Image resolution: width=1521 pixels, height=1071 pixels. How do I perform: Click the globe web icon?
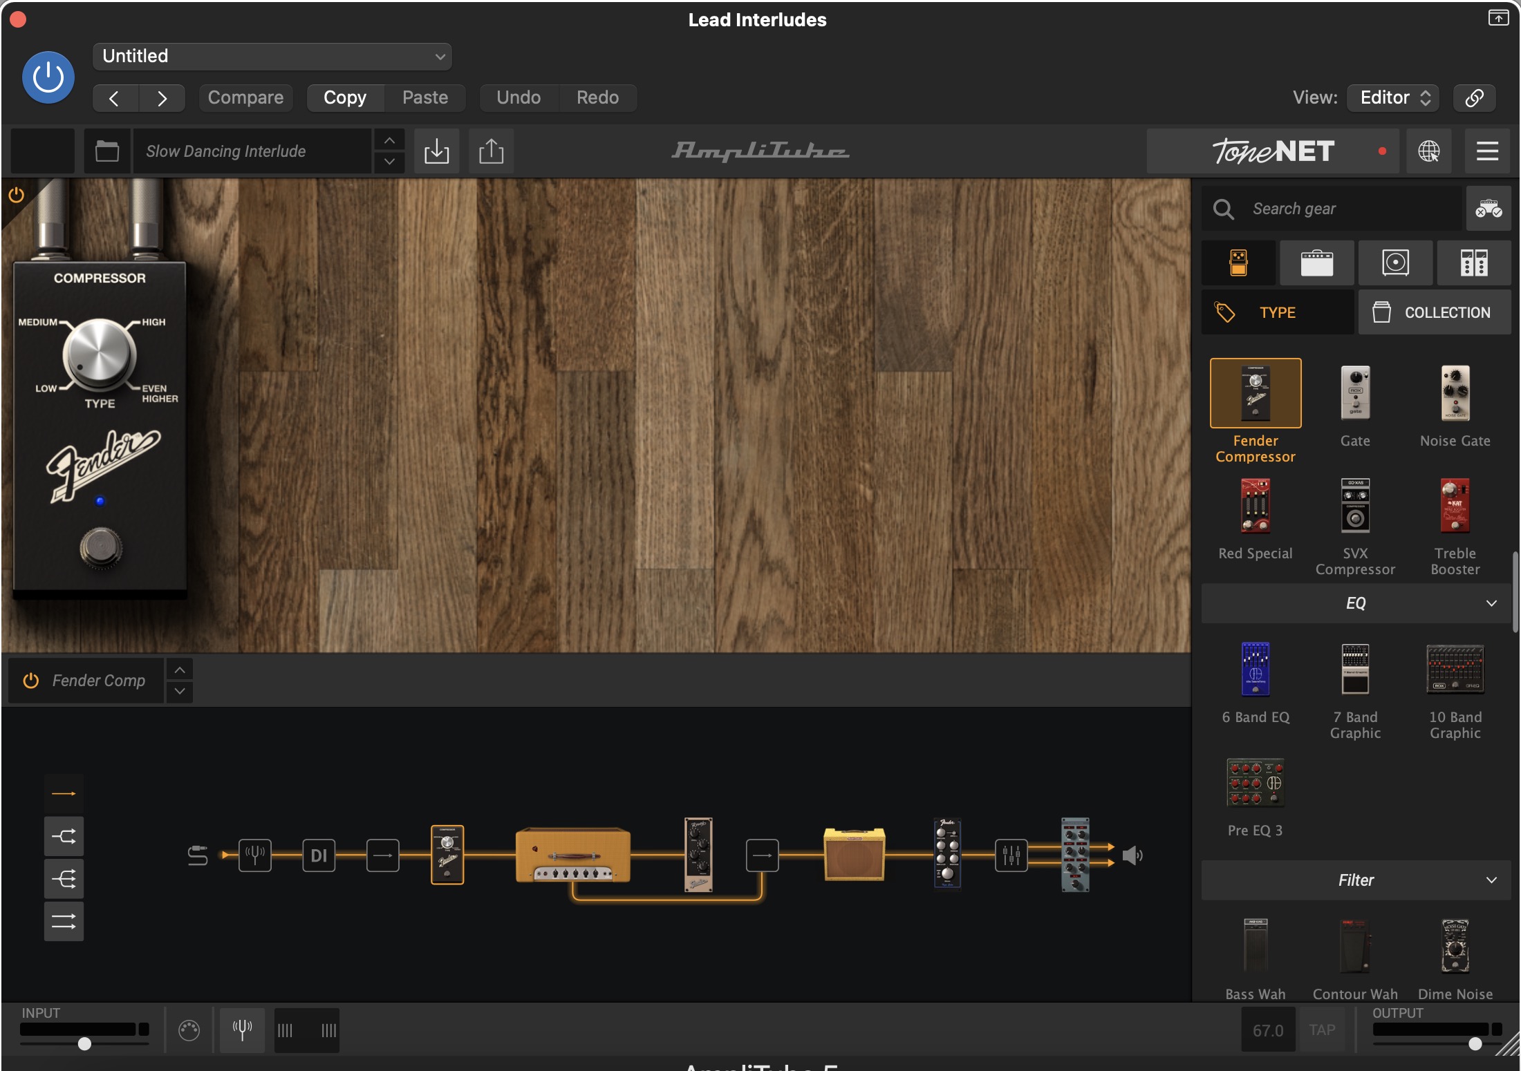[1429, 151]
